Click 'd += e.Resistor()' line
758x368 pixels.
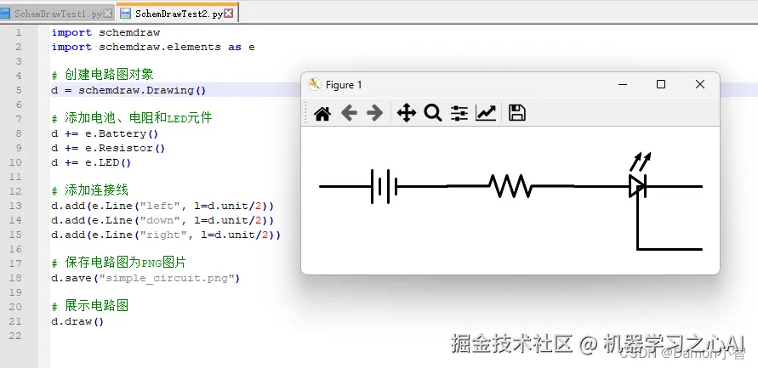[x=108, y=148]
